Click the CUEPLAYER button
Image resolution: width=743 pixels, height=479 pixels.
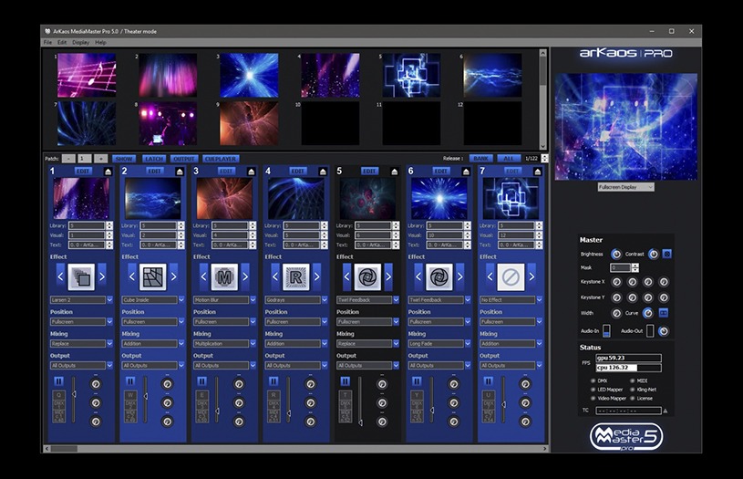[x=221, y=159]
